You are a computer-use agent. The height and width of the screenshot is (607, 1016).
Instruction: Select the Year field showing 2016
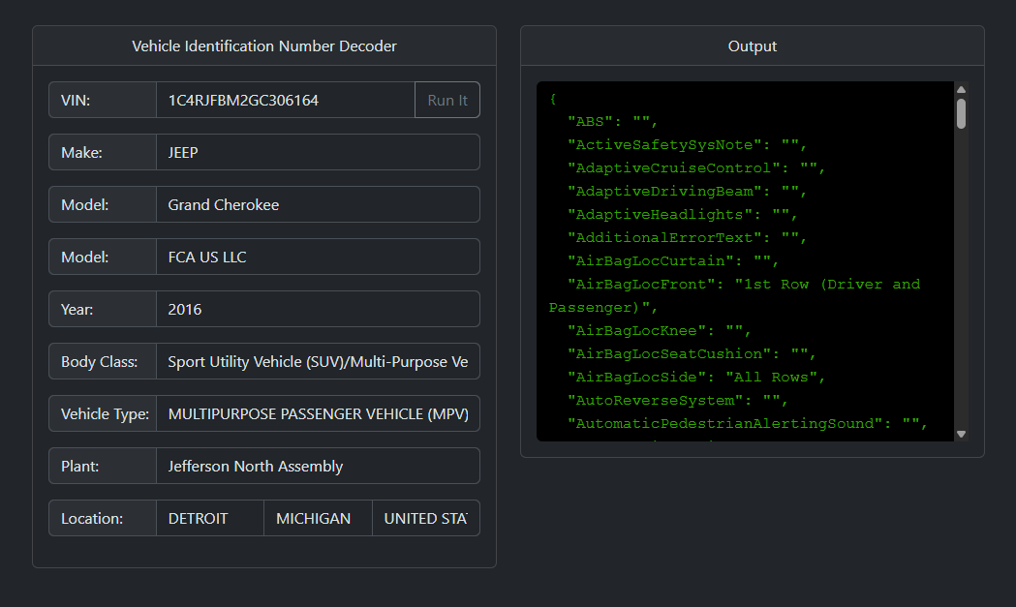point(318,309)
